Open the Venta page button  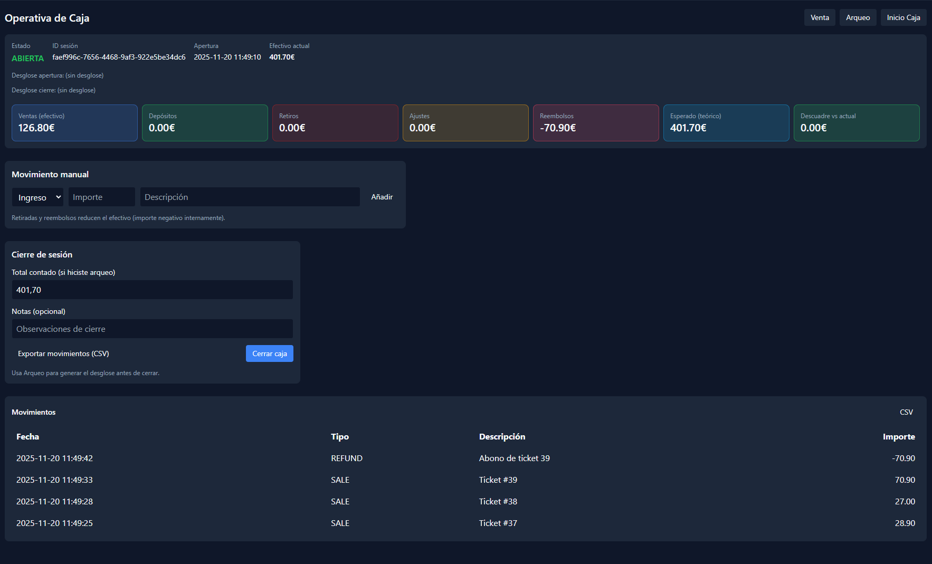pyautogui.click(x=820, y=17)
